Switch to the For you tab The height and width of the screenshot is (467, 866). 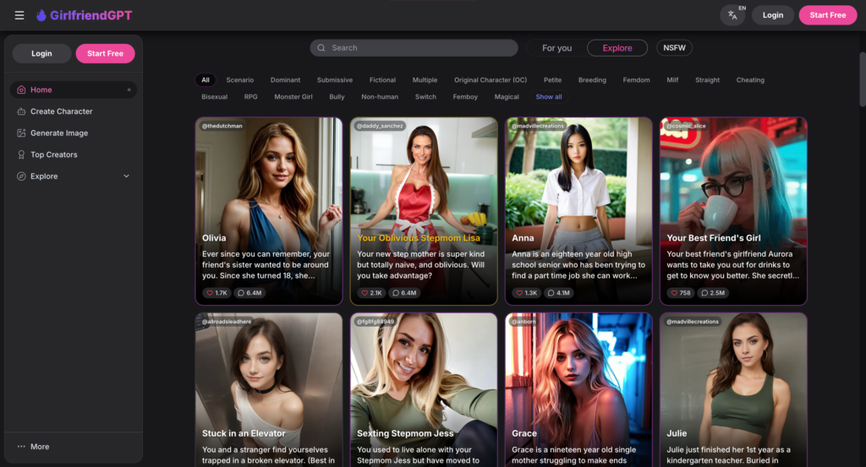(x=556, y=48)
